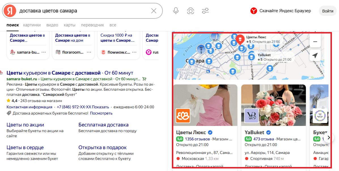339x171 pixels.
Task: Open 473 отзыва reviews link
Action: (264, 139)
